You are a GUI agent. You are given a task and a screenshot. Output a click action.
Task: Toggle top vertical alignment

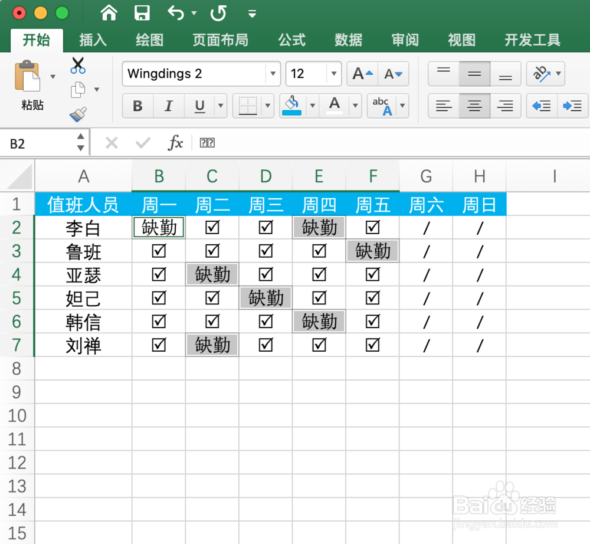[444, 74]
